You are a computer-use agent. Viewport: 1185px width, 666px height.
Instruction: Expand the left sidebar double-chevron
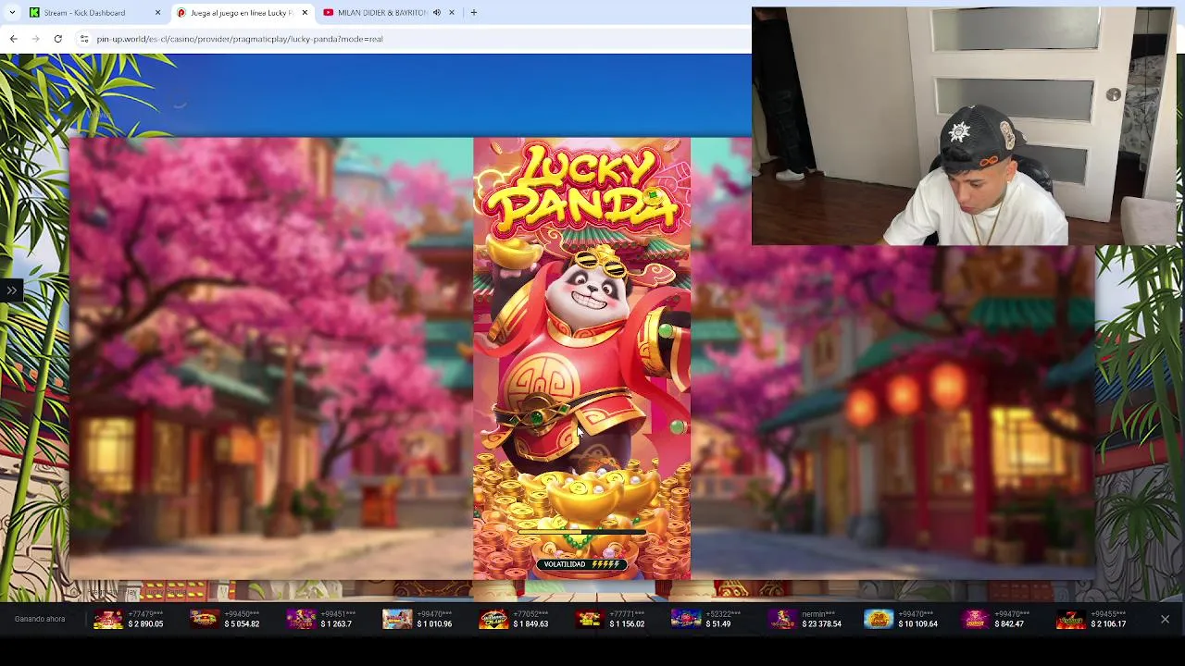coord(10,290)
